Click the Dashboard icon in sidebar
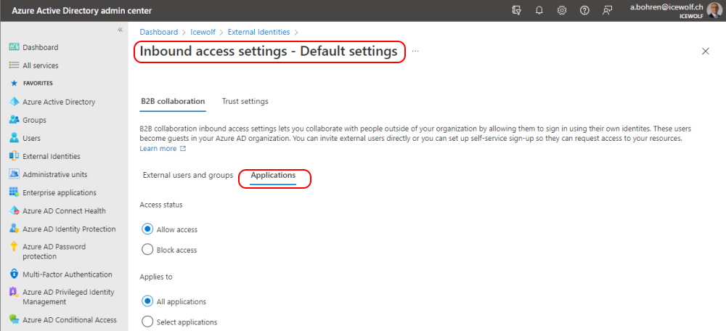726x331 pixels. (14, 46)
